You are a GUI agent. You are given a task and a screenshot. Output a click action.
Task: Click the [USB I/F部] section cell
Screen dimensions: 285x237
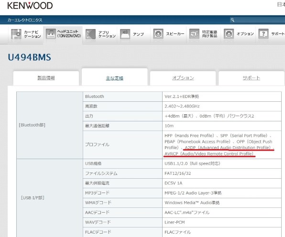[x=50, y=198]
